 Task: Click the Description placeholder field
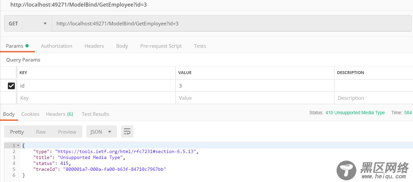point(374,98)
